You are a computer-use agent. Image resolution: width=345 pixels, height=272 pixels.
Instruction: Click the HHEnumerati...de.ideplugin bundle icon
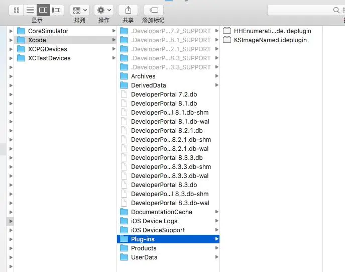pyautogui.click(x=227, y=31)
